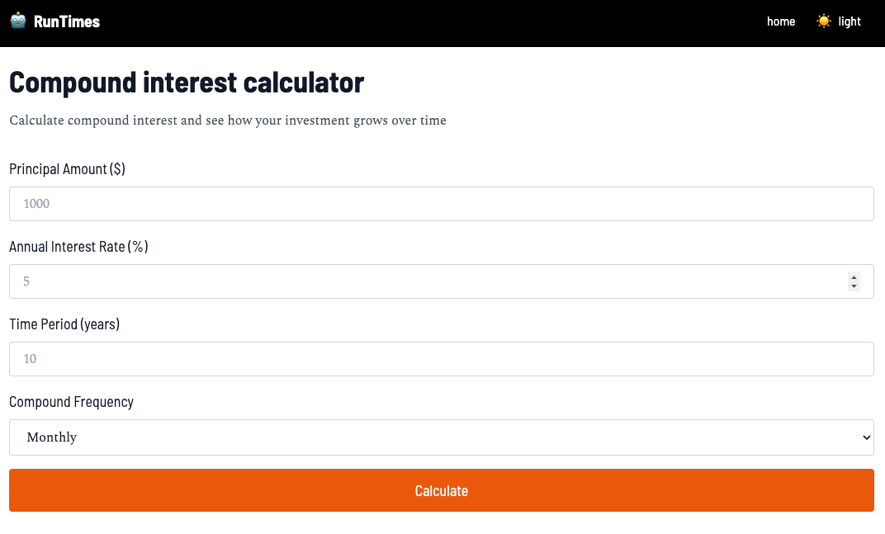Image resolution: width=885 pixels, height=534 pixels.
Task: Increase interest rate with the up stepper arrow
Action: click(x=854, y=276)
